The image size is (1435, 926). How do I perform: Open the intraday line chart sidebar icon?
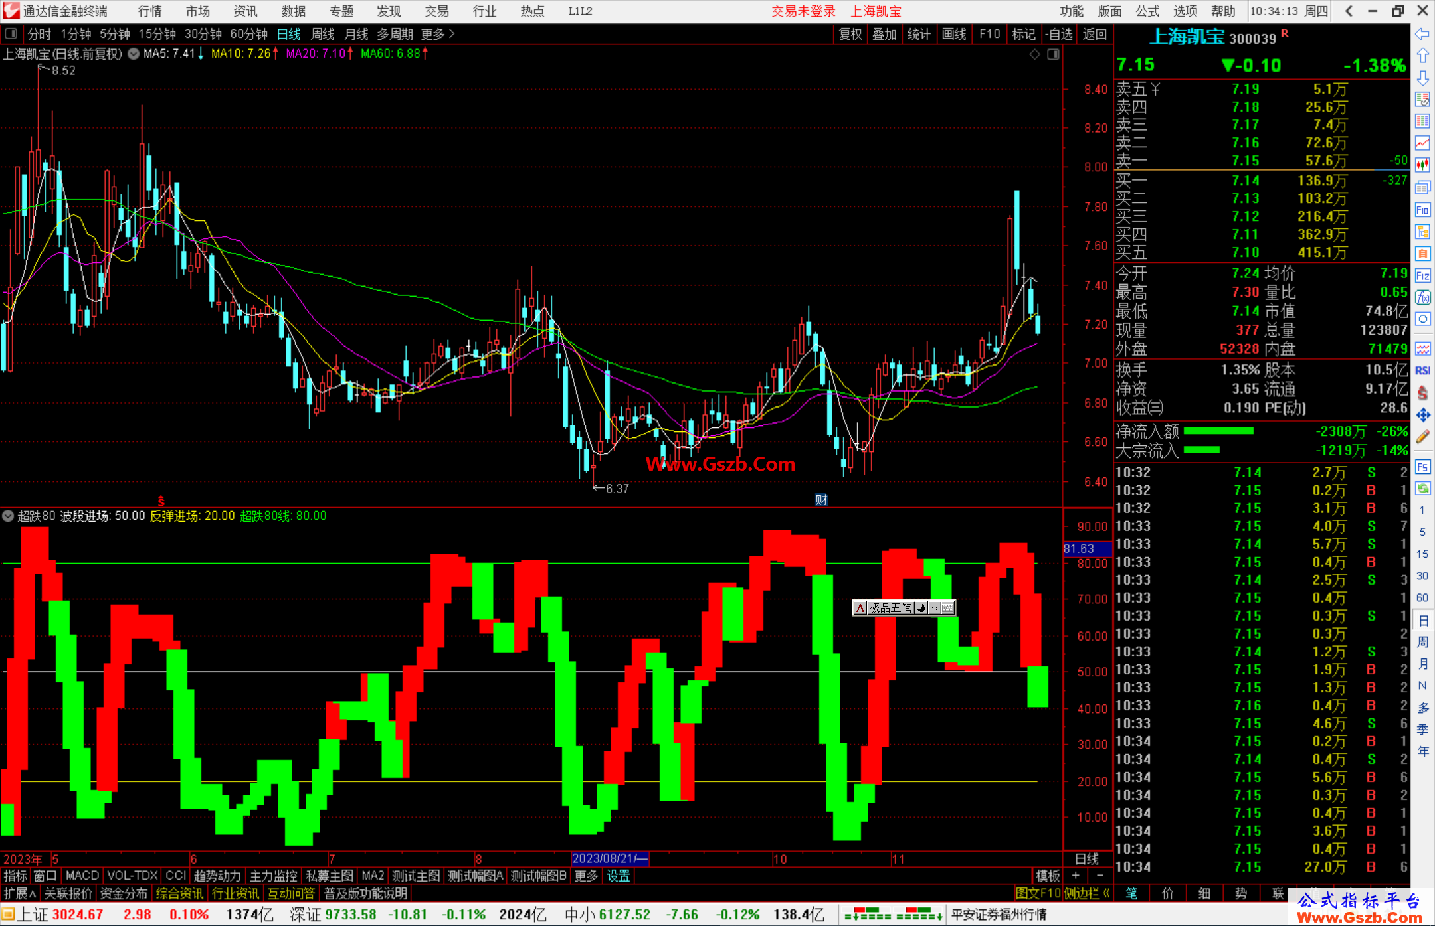1422,143
